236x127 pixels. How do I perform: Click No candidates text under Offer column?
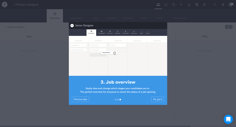205,51
